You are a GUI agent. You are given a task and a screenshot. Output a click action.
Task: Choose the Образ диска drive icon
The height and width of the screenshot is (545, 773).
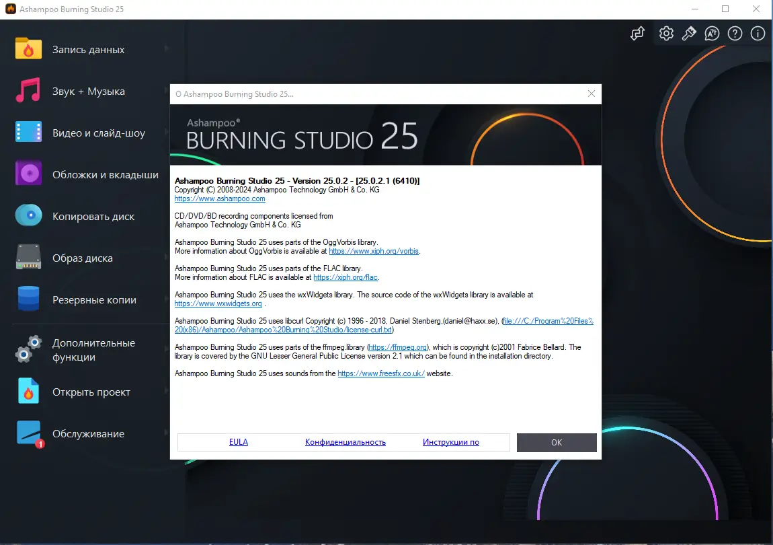28,257
